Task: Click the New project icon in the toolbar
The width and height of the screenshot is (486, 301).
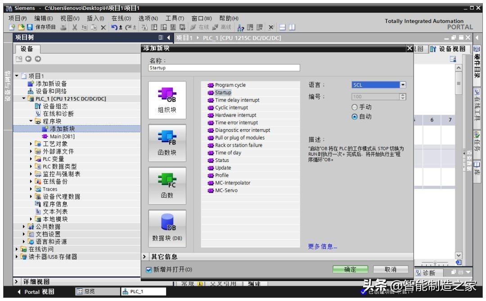Action: [x=12, y=27]
